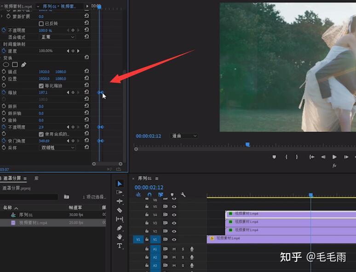Open the 采样 dropdown showing 双线性
Viewport: 356px width, 272px height.
[x=57, y=147]
